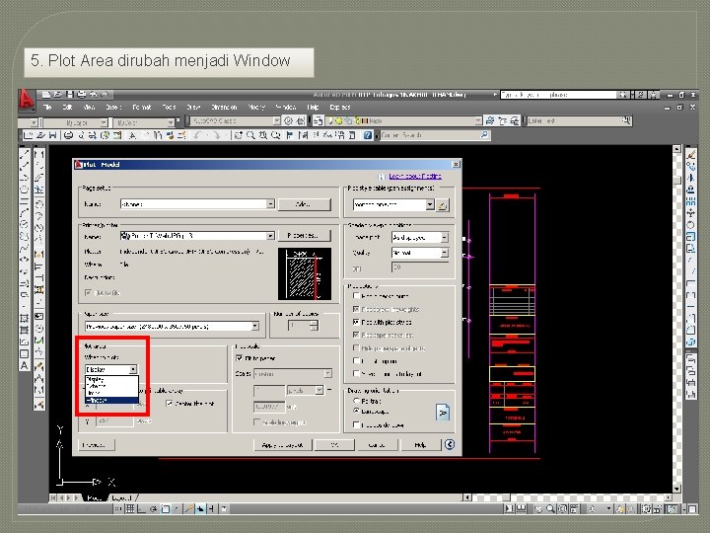The width and height of the screenshot is (710, 533).
Task: Open workspace selector dropdown
Action: pyautogui.click(x=277, y=121)
